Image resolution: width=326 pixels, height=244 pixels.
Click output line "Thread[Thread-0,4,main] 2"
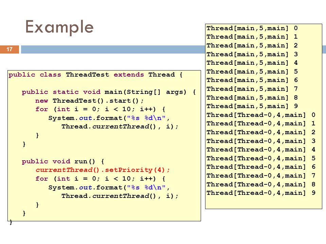tap(261, 132)
